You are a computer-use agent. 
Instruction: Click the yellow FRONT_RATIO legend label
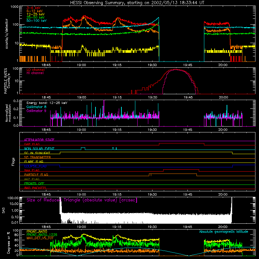tap(37, 231)
